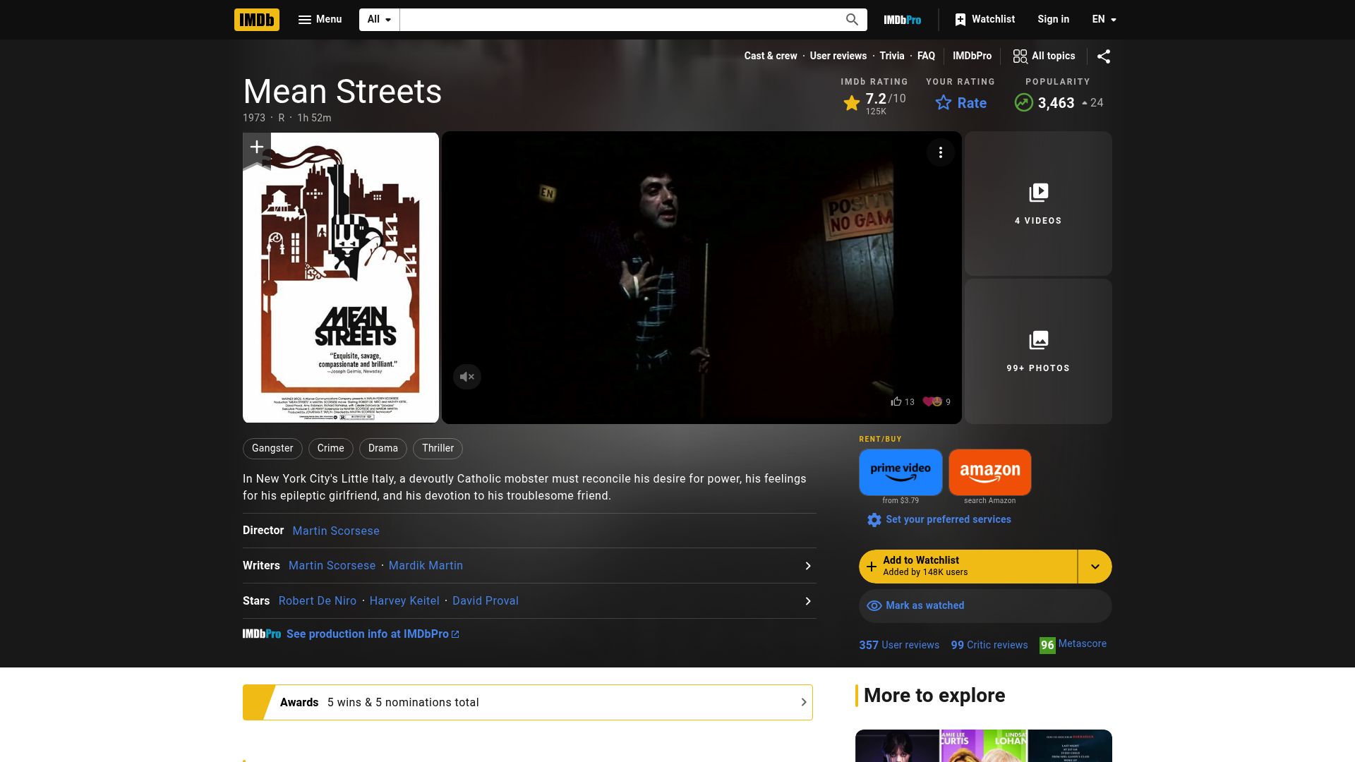The height and width of the screenshot is (762, 1355).
Task: Open the EN language dropdown
Action: click(1104, 20)
